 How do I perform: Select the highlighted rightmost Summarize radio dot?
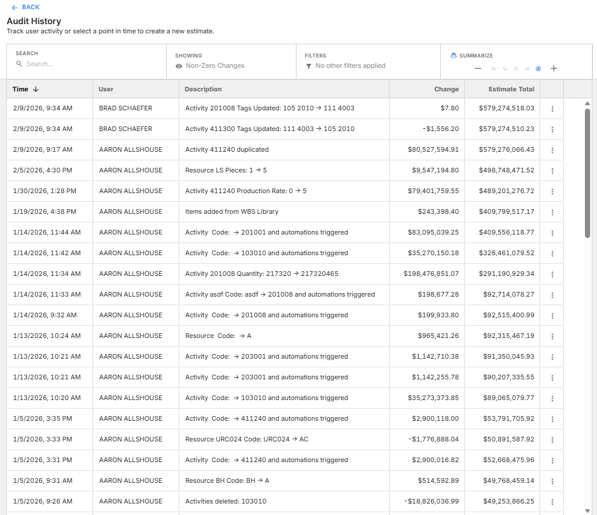click(538, 68)
